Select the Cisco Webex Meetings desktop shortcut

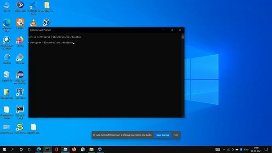pyautogui.click(x=7, y=42)
